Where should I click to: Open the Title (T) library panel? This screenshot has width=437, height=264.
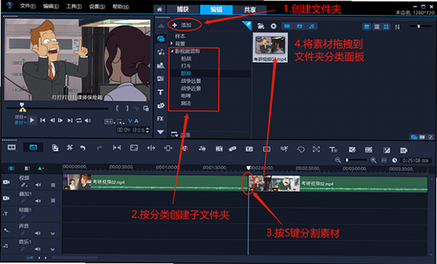(x=161, y=92)
